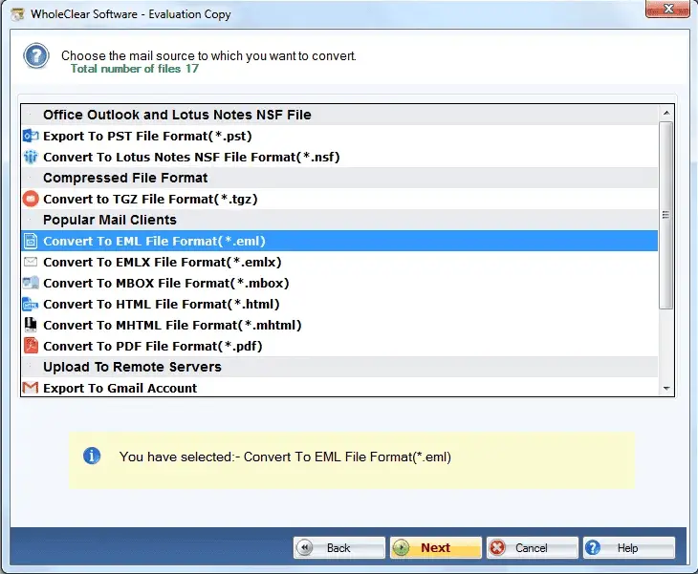Choose Convert to TGZ File Format(*.tgz)
This screenshot has width=698, height=574.
click(x=339, y=199)
